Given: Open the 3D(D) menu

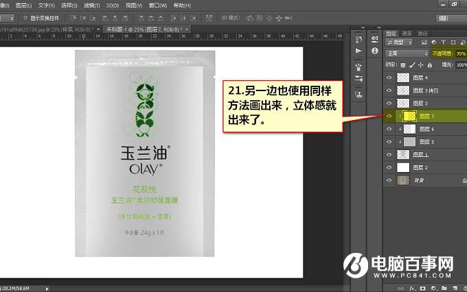Looking at the screenshot, I should click(113, 5).
